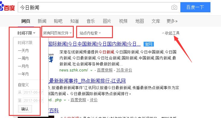Open the 热点新闻排行-江讯网 result title
Image resolution: width=221 pixels, height=118 pixels.
click(87, 81)
